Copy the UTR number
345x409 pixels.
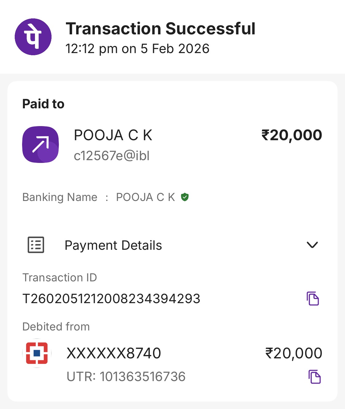coord(314,377)
